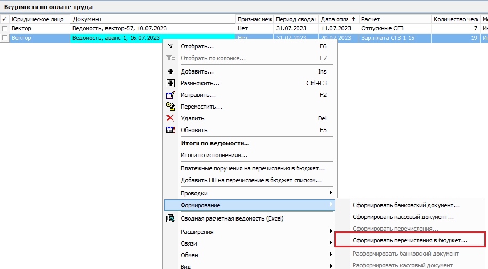Image resolution: width=488 pixels, height=269 pixels.
Task: Expand the Связи submenu
Action: pyautogui.click(x=250, y=243)
